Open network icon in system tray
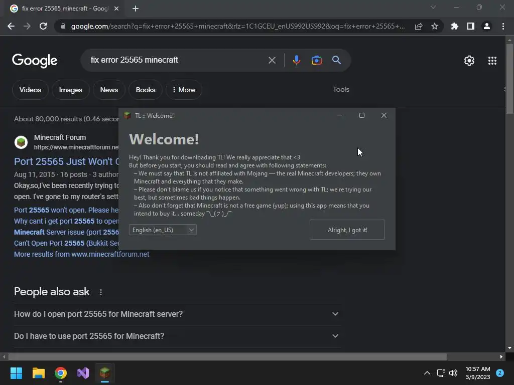Screen dimensions: 514x385 [x=441, y=373]
